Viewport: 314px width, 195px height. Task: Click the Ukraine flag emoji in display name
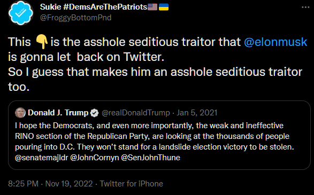pyautogui.click(x=164, y=7)
